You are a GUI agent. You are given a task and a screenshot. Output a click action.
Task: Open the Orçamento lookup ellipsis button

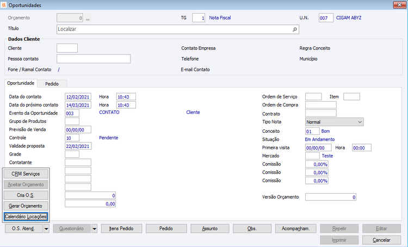point(88,18)
